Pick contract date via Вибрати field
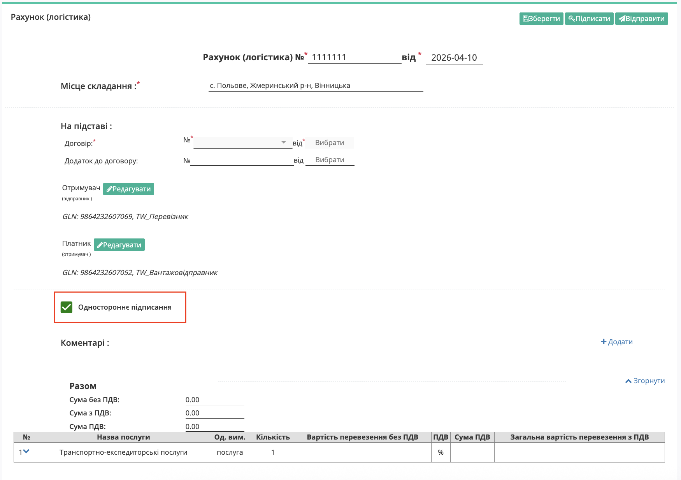Image resolution: width=681 pixels, height=480 pixels. point(330,143)
